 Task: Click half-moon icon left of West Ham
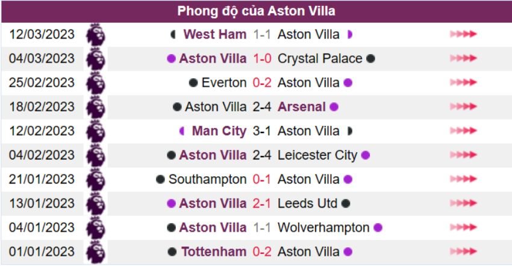point(173,35)
